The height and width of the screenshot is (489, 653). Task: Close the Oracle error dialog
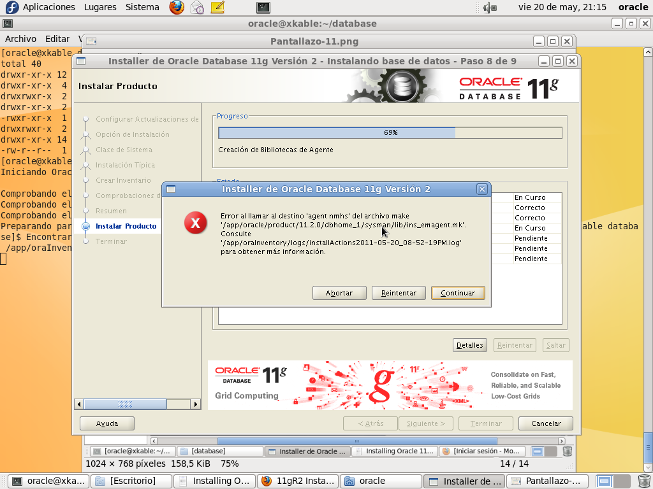coord(482,189)
